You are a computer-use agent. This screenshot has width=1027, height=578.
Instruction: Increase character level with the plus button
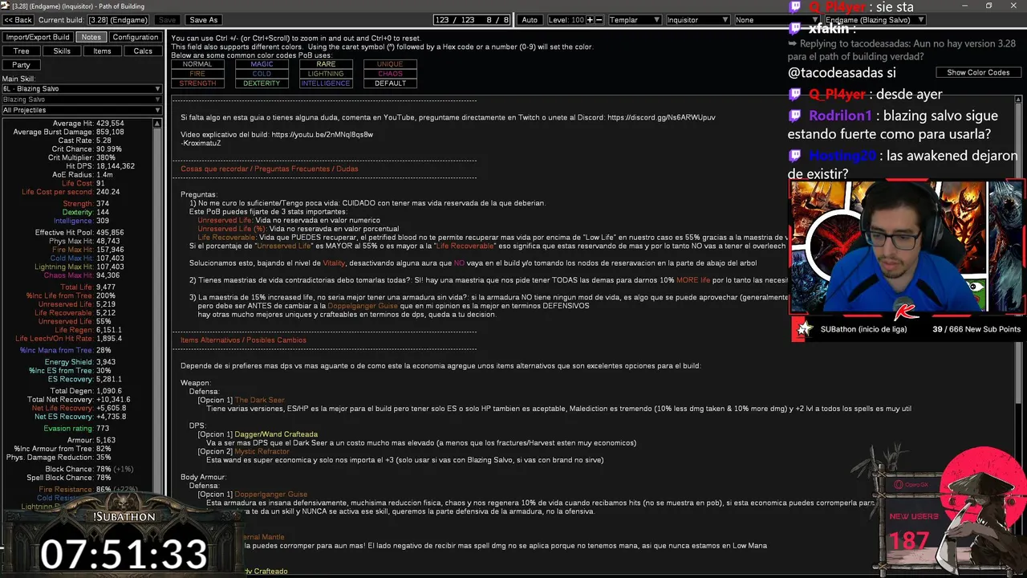pos(590,19)
